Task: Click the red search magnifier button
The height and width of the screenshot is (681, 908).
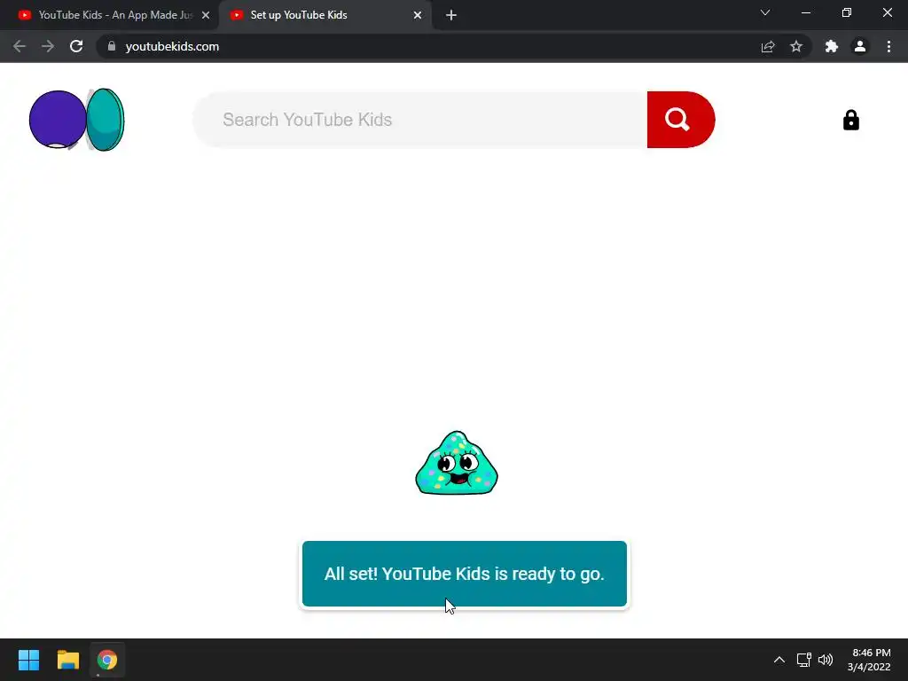Action: click(680, 120)
